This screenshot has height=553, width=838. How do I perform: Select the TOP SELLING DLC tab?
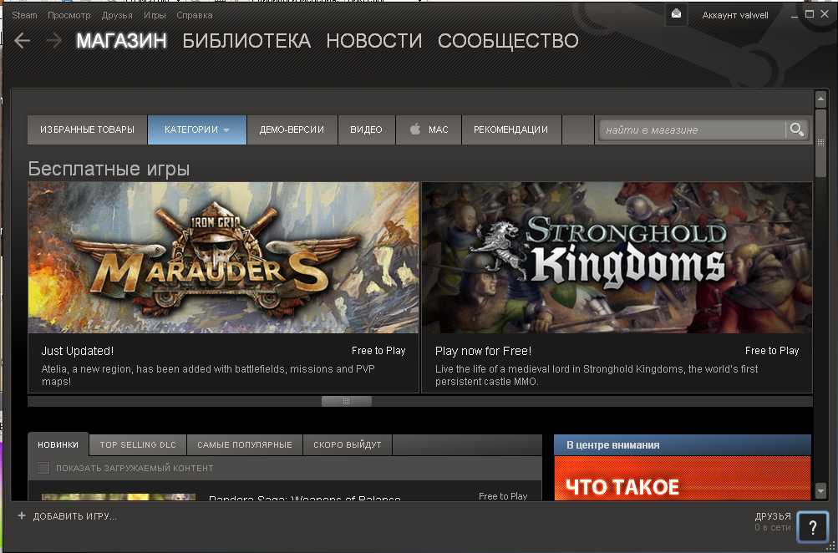click(x=138, y=444)
